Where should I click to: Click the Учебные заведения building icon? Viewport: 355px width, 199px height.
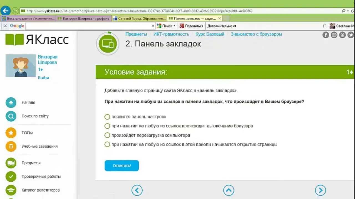point(11,146)
